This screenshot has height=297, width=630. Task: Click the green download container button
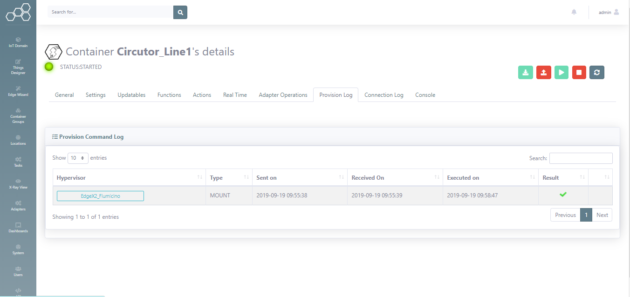click(x=526, y=72)
